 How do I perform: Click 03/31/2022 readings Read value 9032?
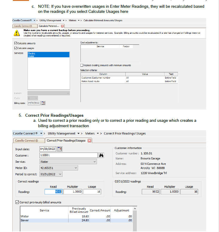pyautogui.click(x=150, y=192)
